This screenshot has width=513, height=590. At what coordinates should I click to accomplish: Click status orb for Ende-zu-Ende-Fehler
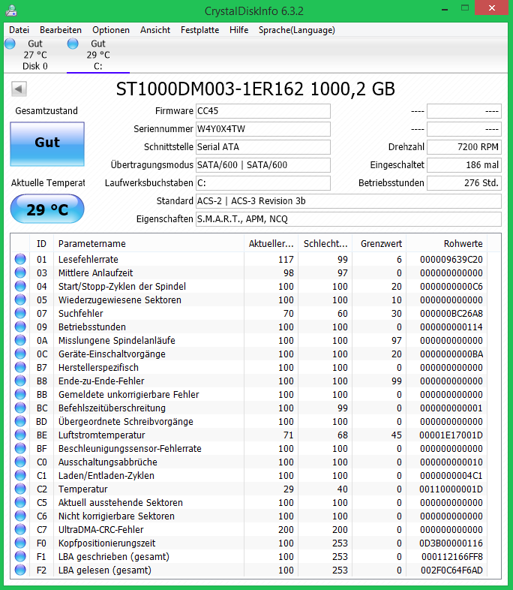(20, 381)
